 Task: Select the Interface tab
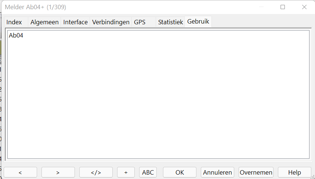coord(75,22)
